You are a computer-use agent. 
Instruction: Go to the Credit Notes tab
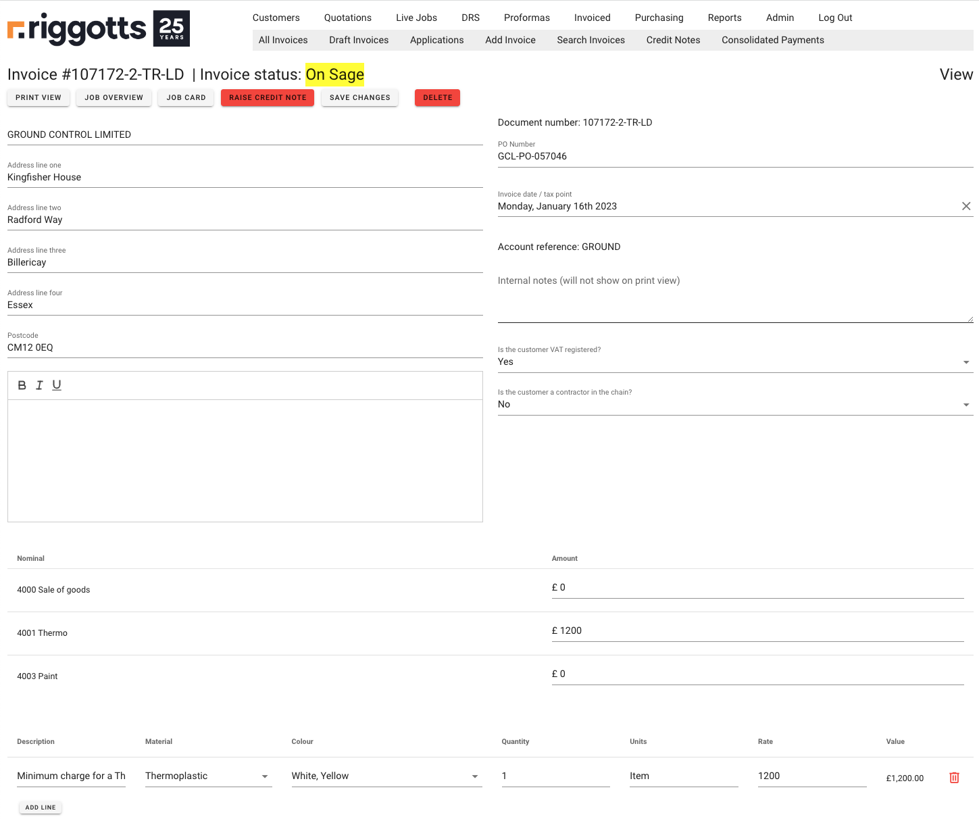[x=673, y=40]
